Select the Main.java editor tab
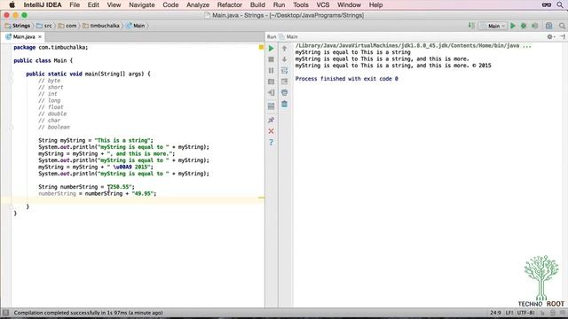568x319 pixels. pos(24,37)
